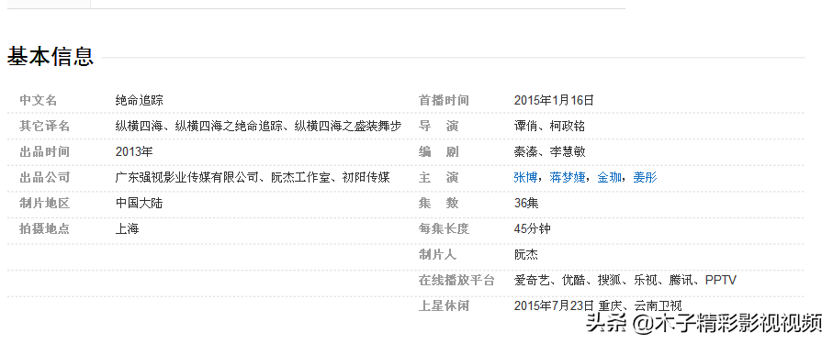Click the date 2015年1月16日
The width and height of the screenshot is (833, 344).
[554, 100]
